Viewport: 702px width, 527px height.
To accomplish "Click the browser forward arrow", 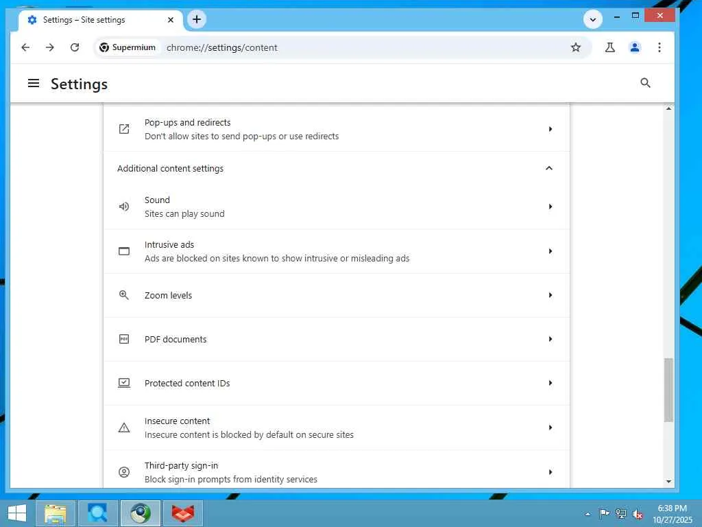I will [49, 47].
